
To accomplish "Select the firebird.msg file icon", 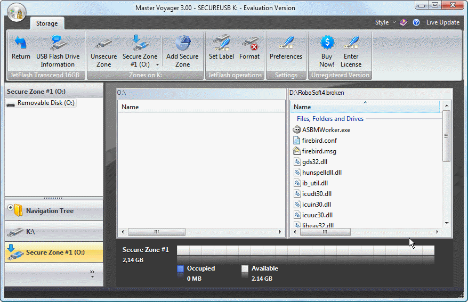I will pos(297,151).
